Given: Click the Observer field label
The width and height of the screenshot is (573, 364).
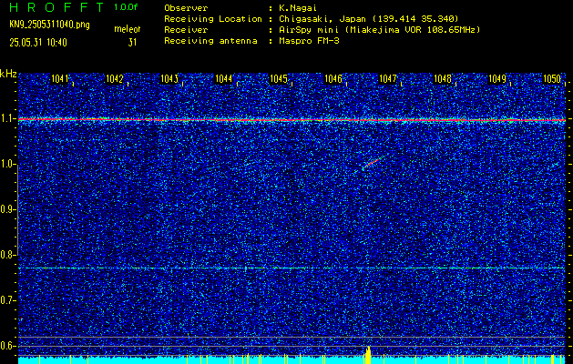Looking at the screenshot, I should 186,8.
